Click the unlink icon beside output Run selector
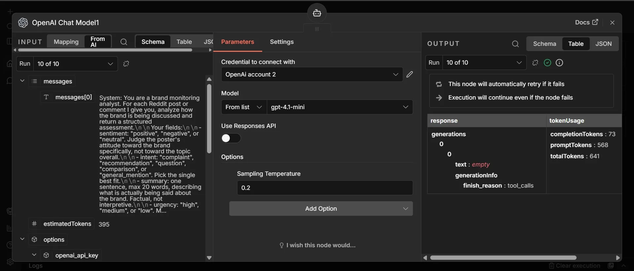This screenshot has width=634, height=271. coord(535,63)
